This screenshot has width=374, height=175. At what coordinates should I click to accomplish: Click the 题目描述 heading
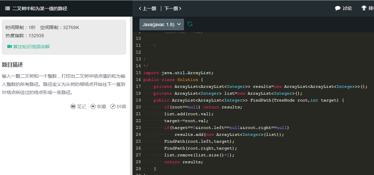pos(12,65)
